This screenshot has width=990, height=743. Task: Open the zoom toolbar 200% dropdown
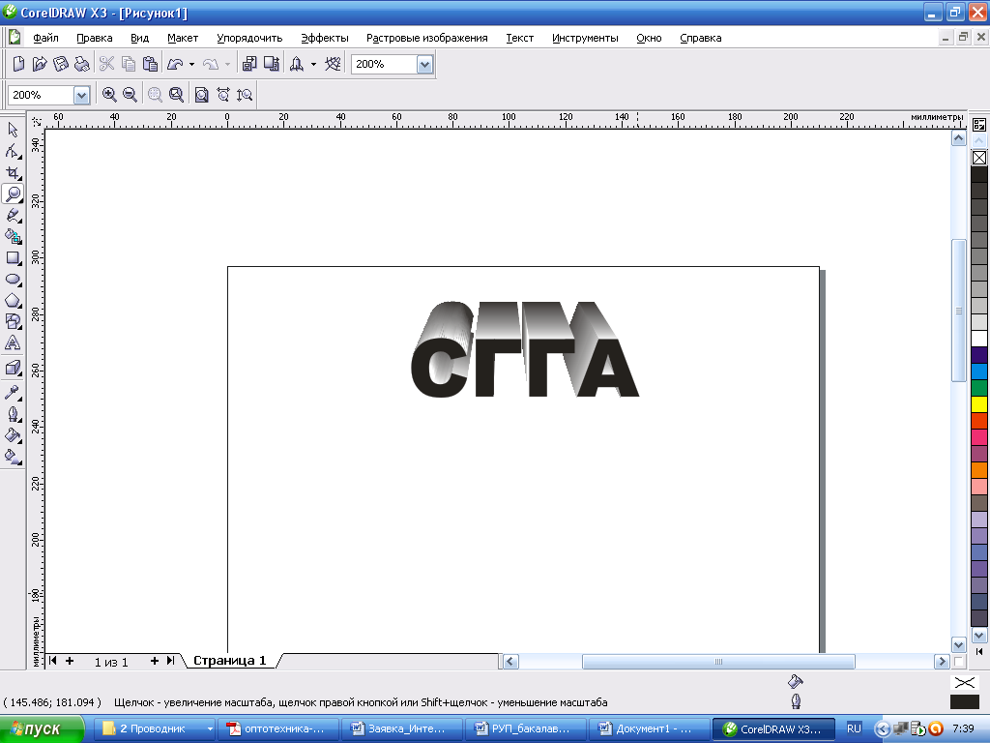coord(81,96)
